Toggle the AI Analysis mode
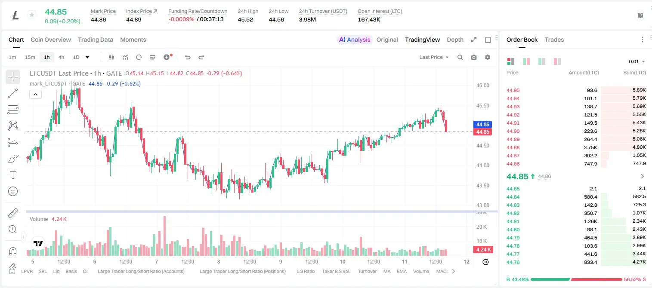 tap(355, 40)
